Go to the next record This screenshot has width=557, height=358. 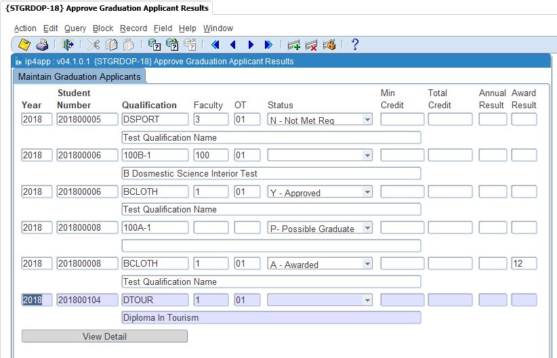pos(251,45)
